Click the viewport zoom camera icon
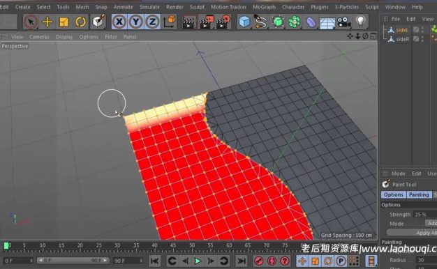The width and height of the screenshot is (437, 269). click(x=357, y=36)
